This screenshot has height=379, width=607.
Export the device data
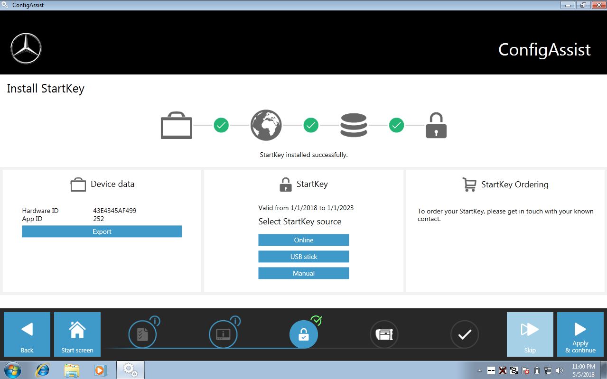tap(102, 231)
